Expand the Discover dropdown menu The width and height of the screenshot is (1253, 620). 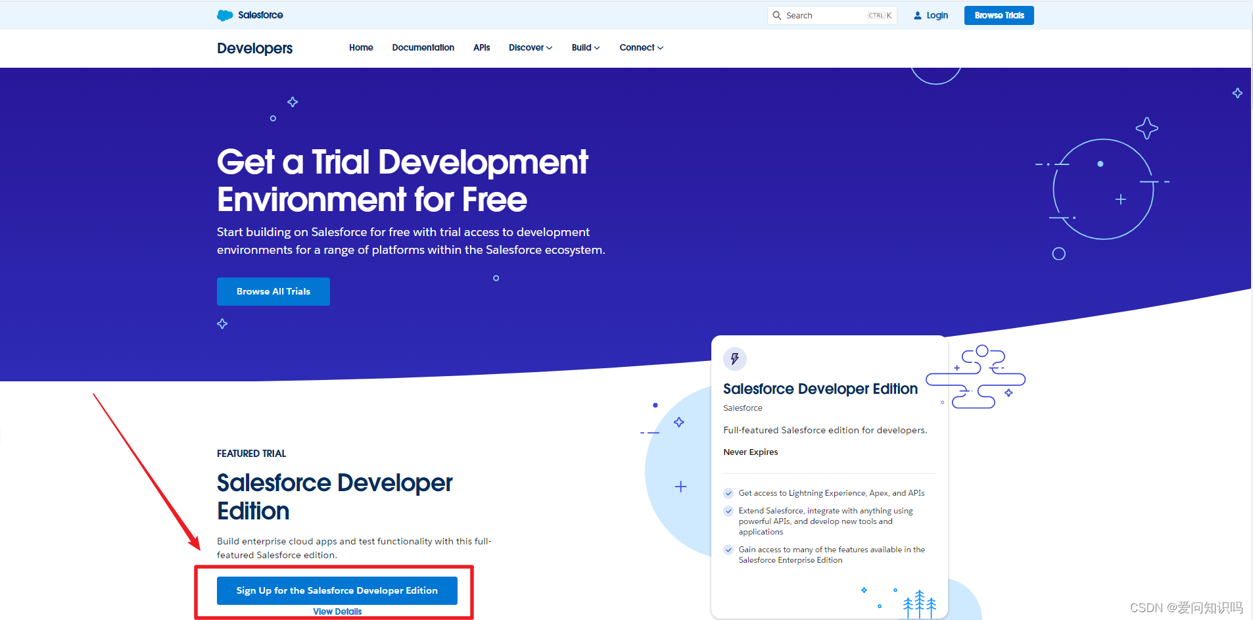point(531,47)
